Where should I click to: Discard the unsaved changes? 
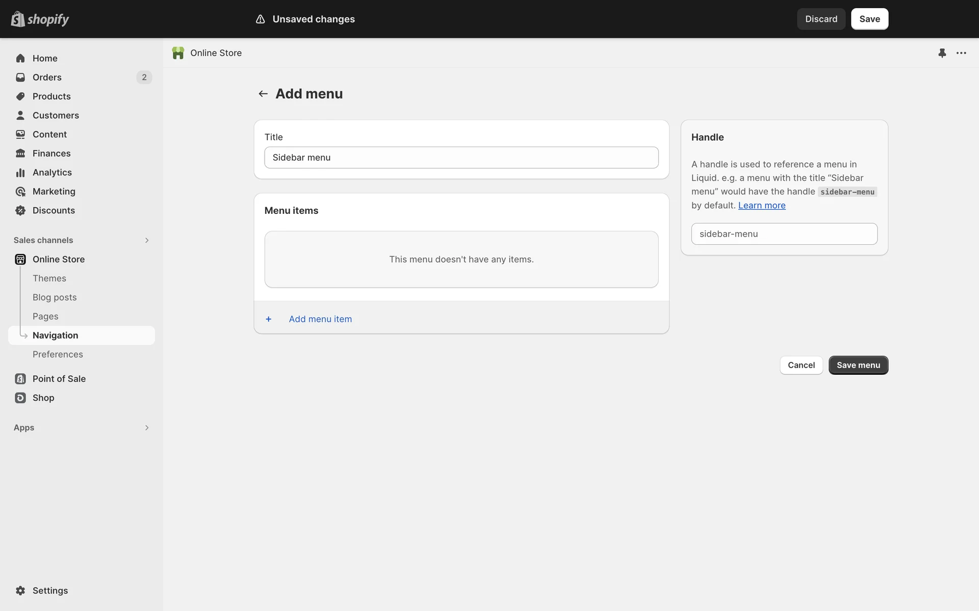pyautogui.click(x=821, y=19)
